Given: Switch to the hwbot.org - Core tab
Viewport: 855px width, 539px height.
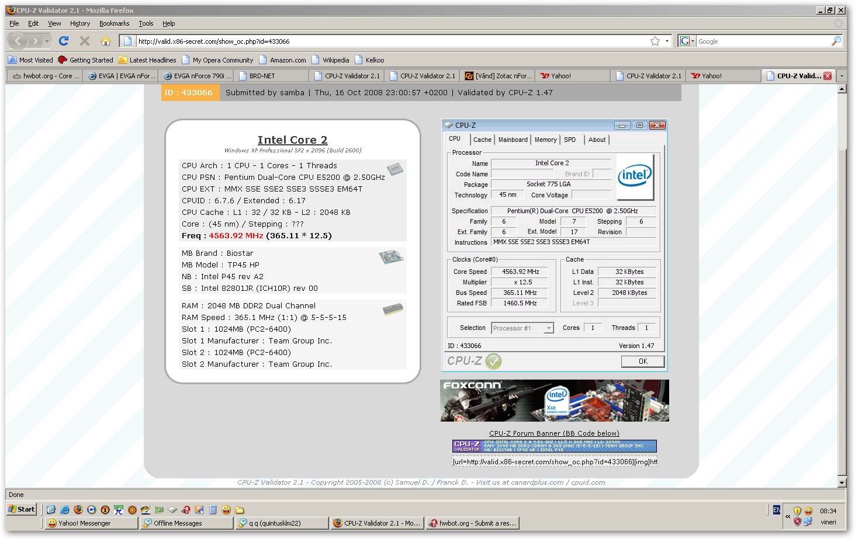Looking at the screenshot, I should [x=45, y=76].
